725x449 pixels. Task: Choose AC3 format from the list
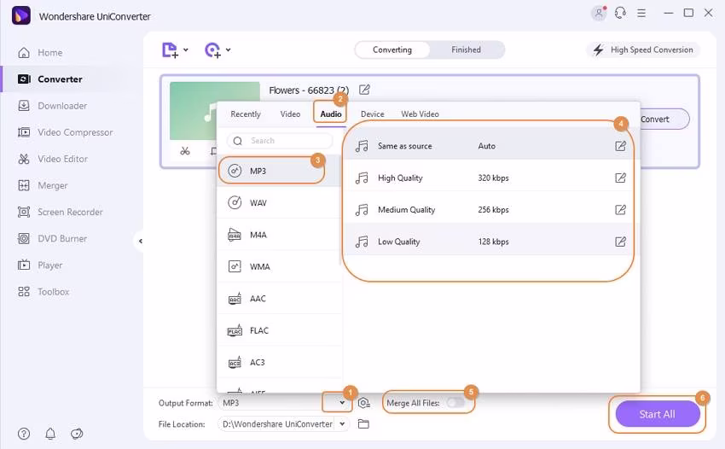(x=279, y=363)
